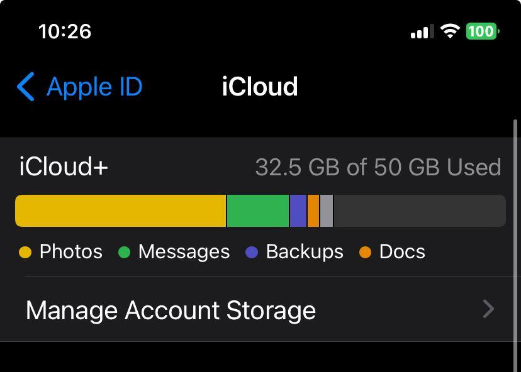Click the cellular signal bars icon
This screenshot has height=372, width=521.
[x=423, y=31]
